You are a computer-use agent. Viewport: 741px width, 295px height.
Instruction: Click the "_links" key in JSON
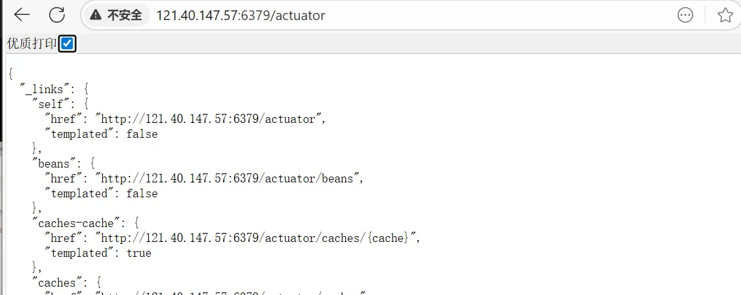click(x=50, y=89)
